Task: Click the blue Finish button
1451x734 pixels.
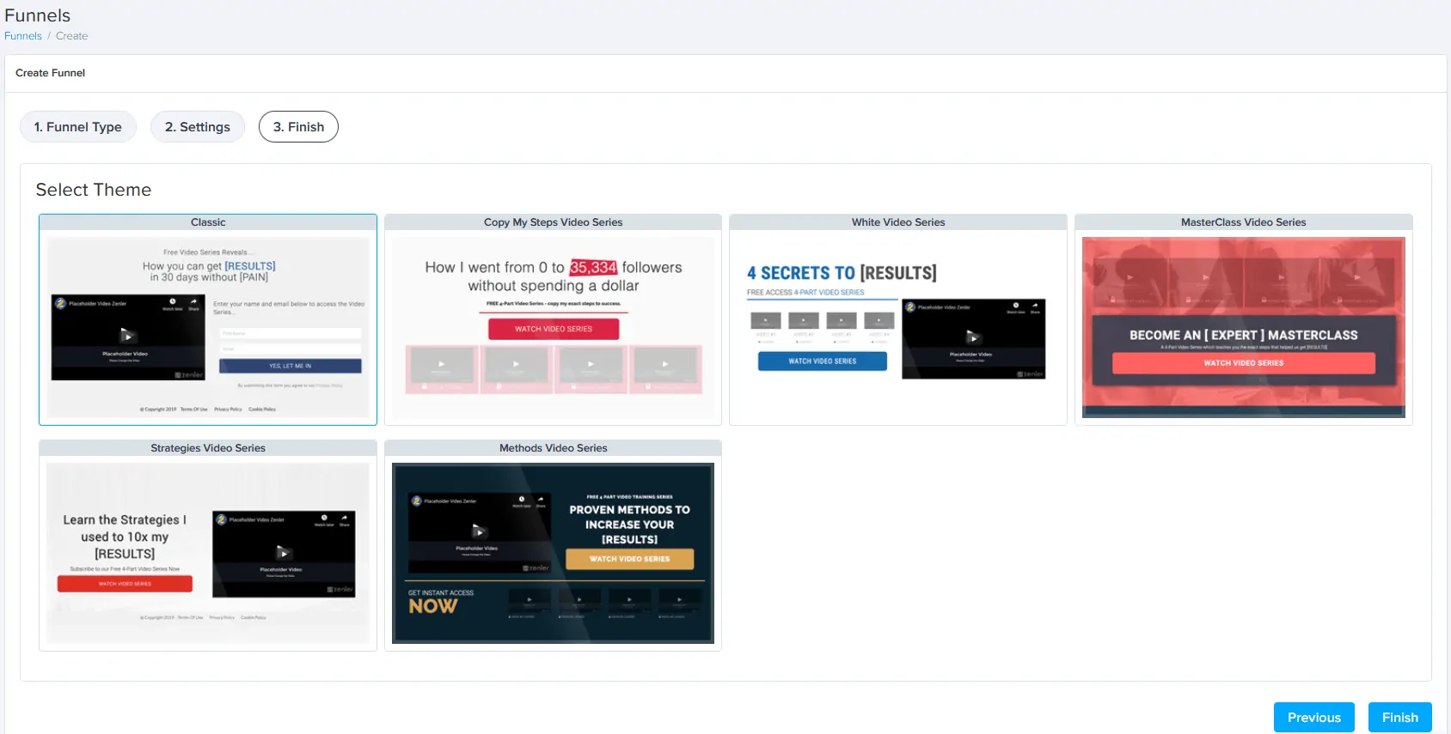Action: pyautogui.click(x=1400, y=718)
